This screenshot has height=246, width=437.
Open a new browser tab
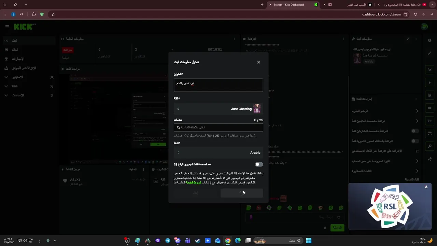pyautogui.click(x=262, y=5)
